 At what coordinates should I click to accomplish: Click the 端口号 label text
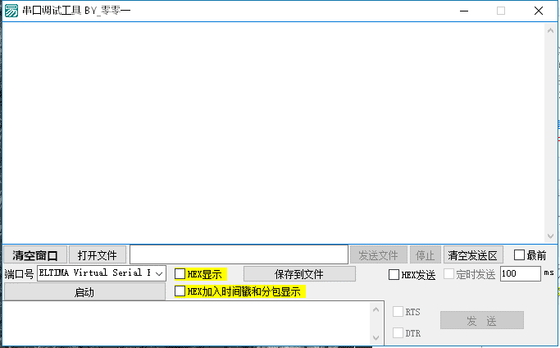click(20, 274)
